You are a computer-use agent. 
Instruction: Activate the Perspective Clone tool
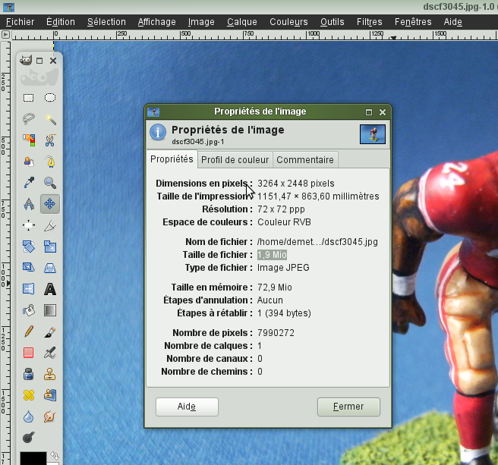pyautogui.click(x=50, y=395)
